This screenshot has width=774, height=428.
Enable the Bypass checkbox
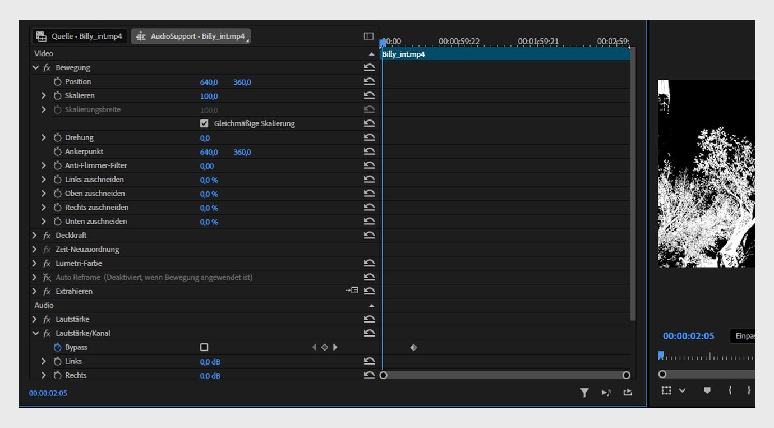tap(204, 347)
